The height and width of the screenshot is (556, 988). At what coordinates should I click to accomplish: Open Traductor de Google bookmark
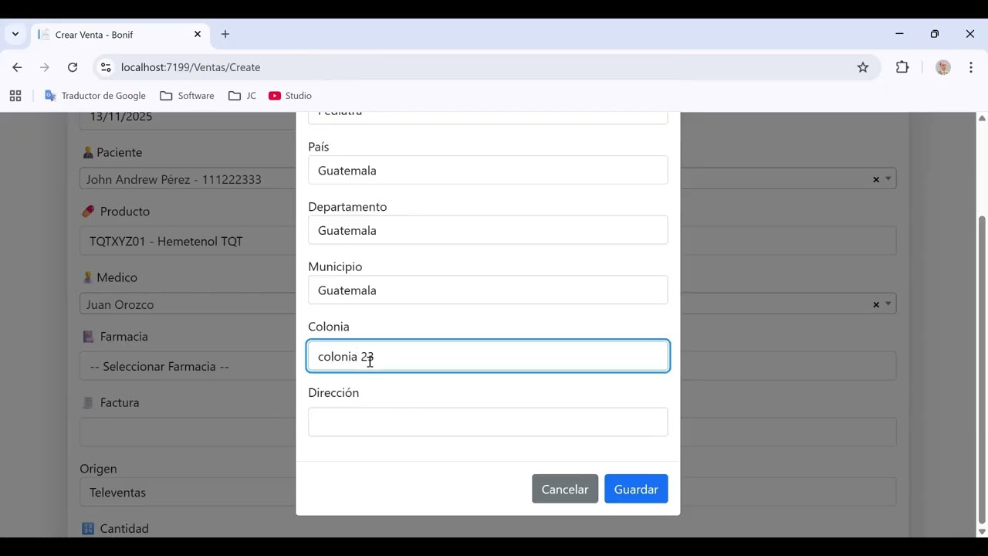coord(95,96)
